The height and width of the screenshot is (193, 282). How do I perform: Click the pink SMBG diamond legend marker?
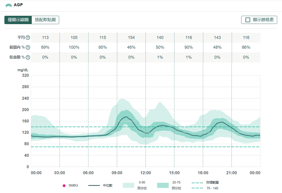click(64, 185)
